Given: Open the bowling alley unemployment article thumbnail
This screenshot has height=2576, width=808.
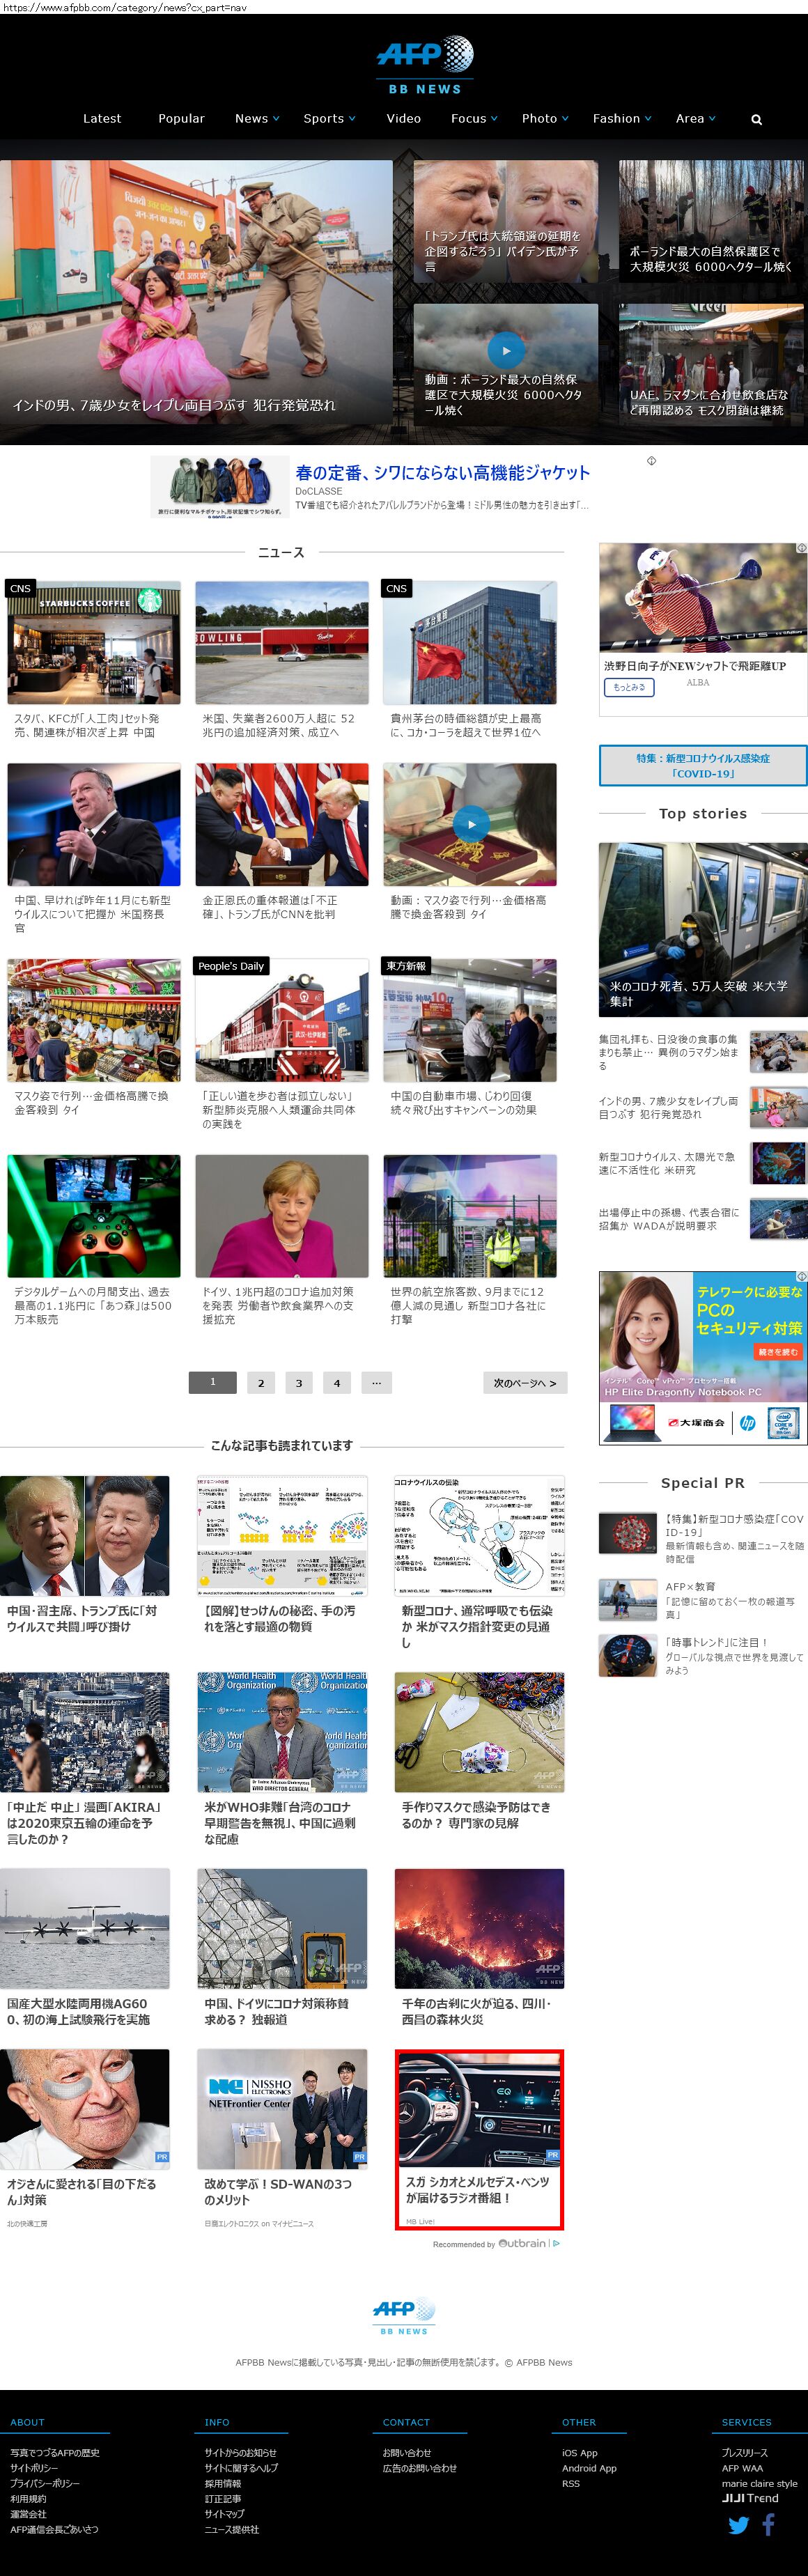Looking at the screenshot, I should pos(282,642).
